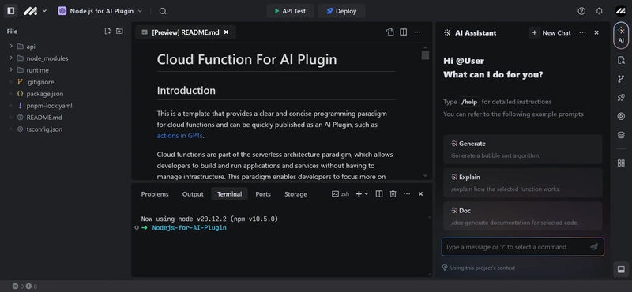Select the Terminal tab
The width and height of the screenshot is (632, 292).
tap(229, 193)
